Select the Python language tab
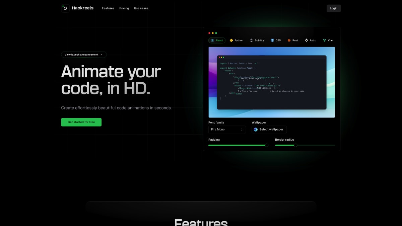Image resolution: width=402 pixels, height=226 pixels. point(237,40)
